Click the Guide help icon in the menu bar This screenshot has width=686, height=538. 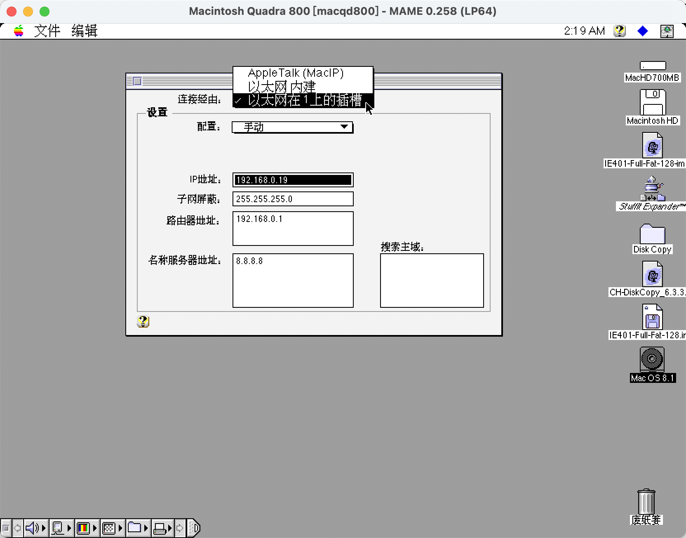[x=620, y=31]
